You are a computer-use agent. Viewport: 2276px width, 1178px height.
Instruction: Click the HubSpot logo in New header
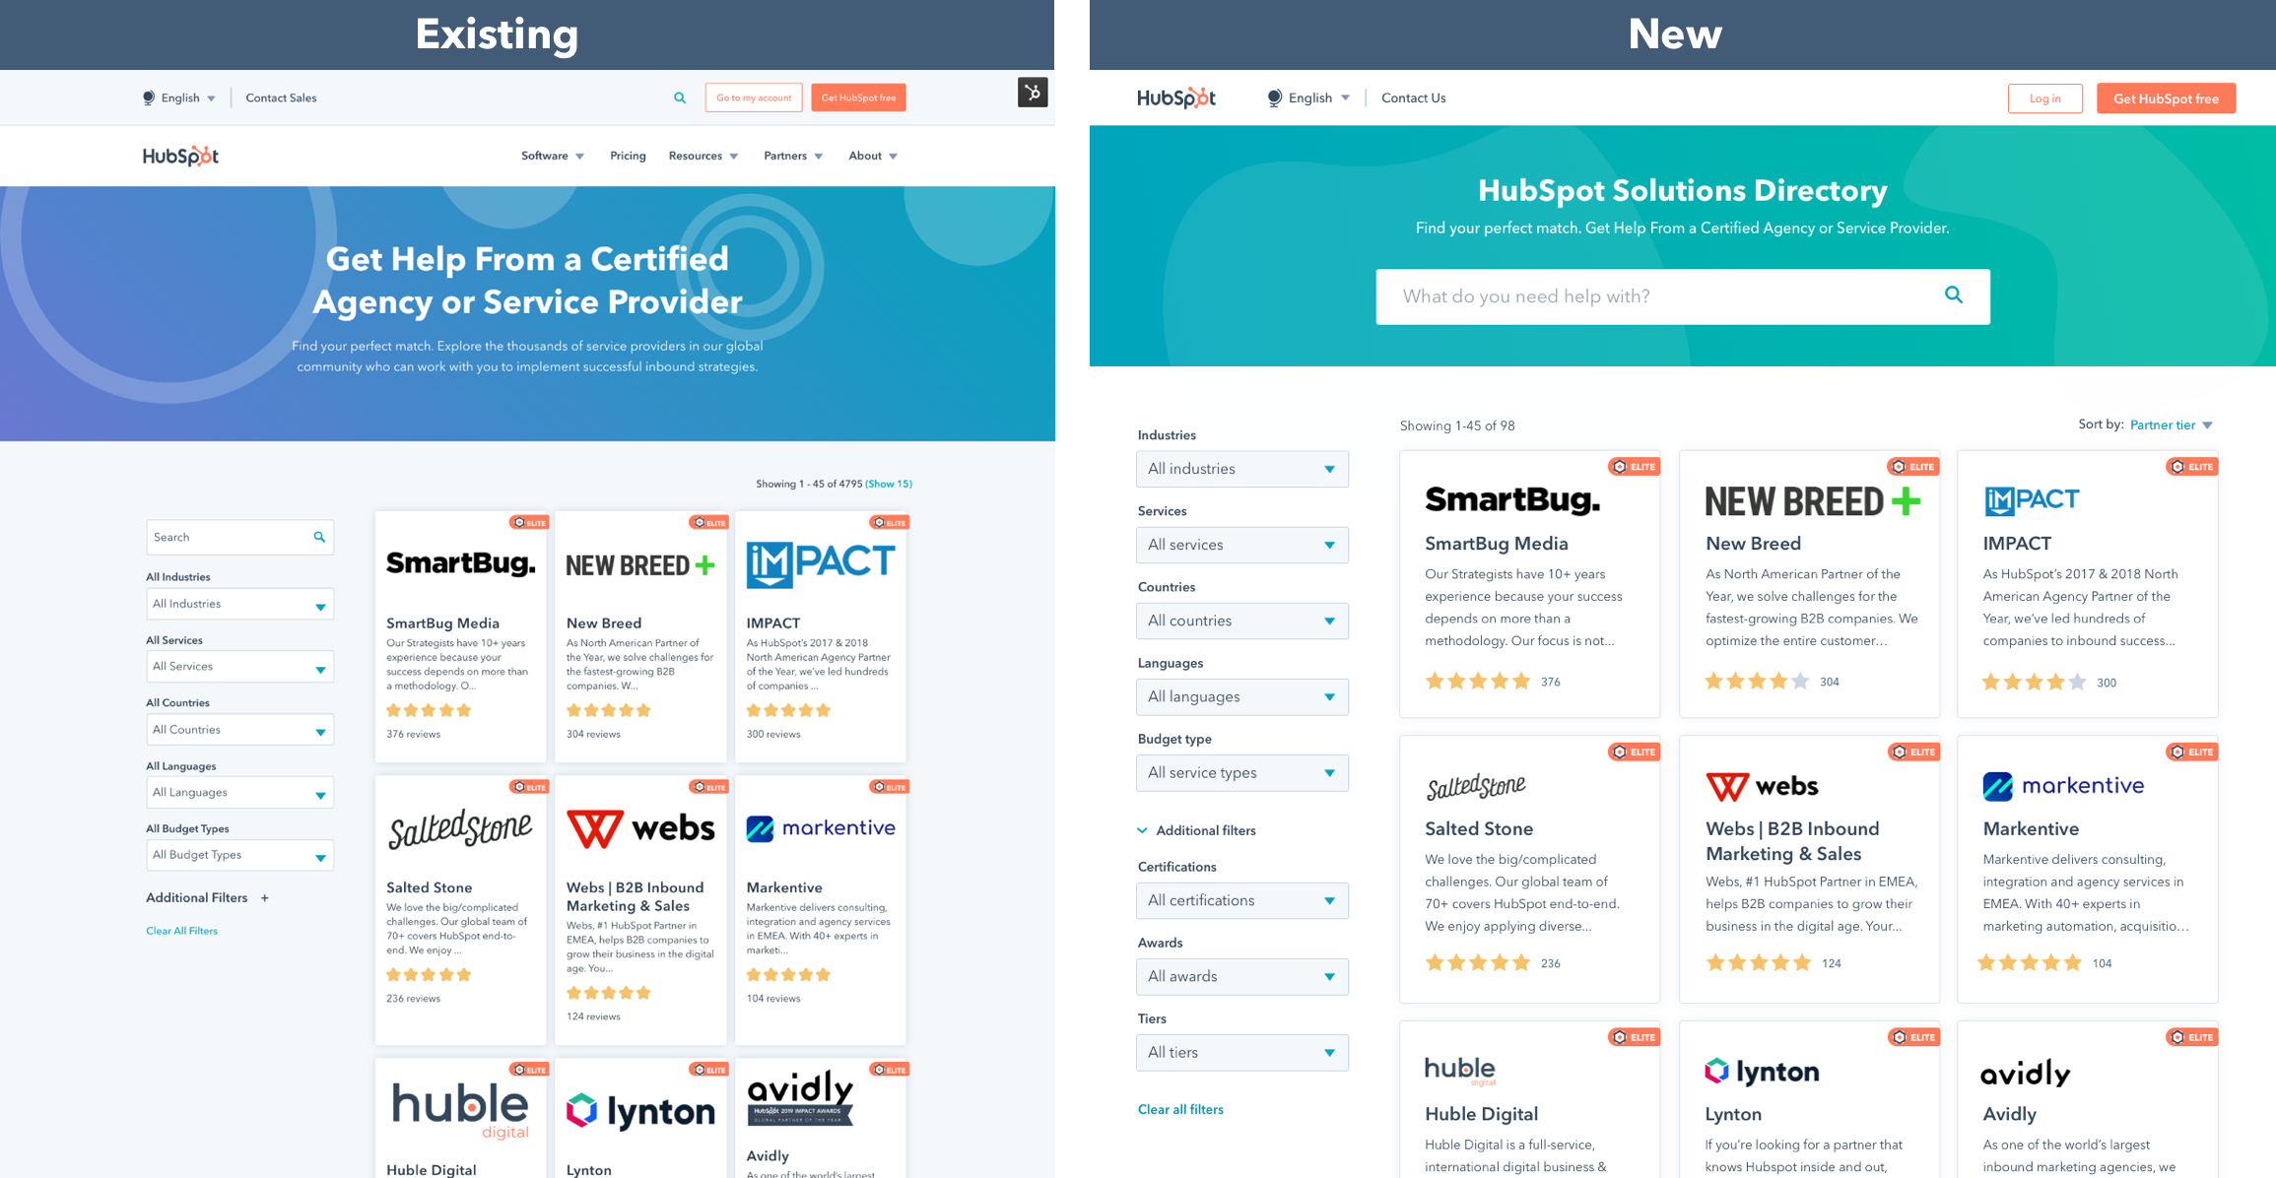[1176, 98]
